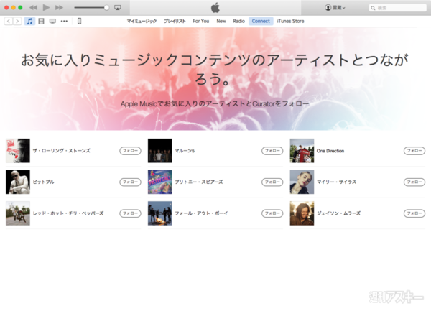Screen dimensions: 431x311
Task: Open the One Direction artwork thumbnail
Action: (302, 151)
